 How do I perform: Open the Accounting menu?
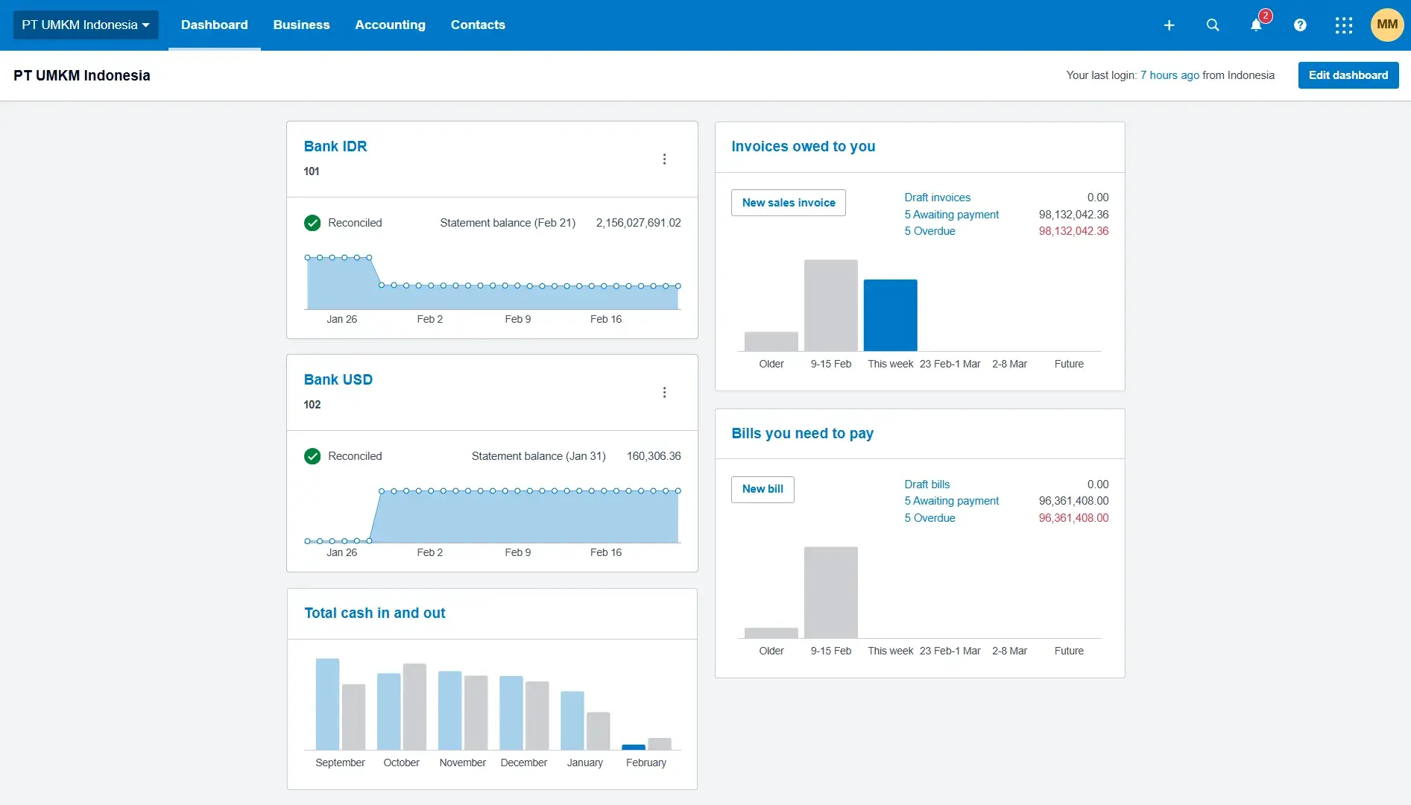tap(390, 25)
